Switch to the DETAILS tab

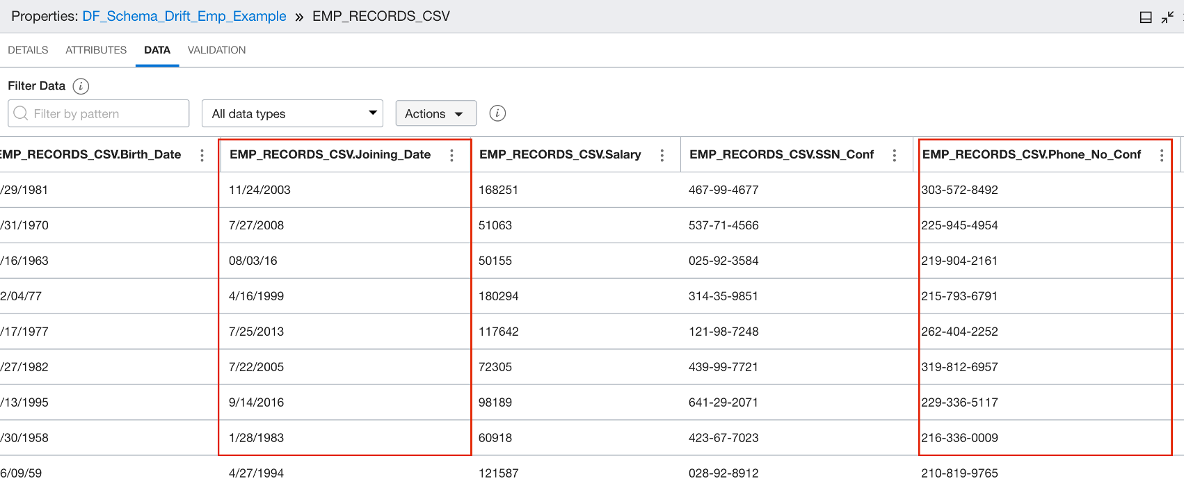click(28, 50)
